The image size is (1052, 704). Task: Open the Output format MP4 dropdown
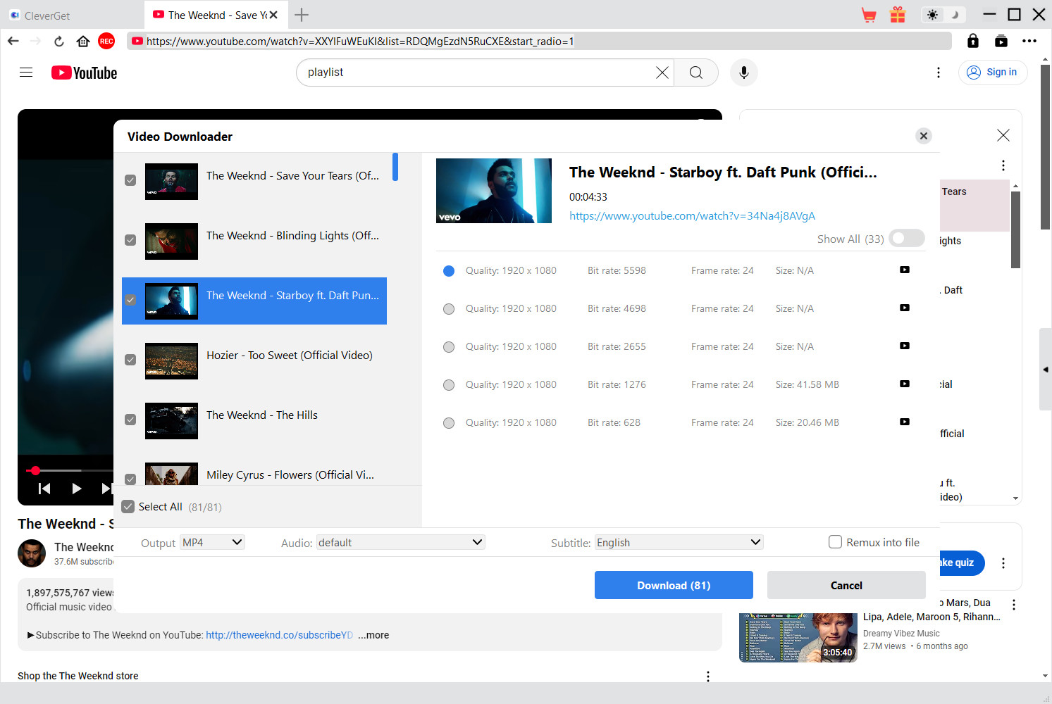click(x=211, y=542)
